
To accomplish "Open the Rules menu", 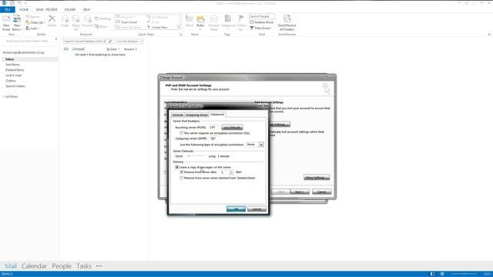I will click(200, 22).
